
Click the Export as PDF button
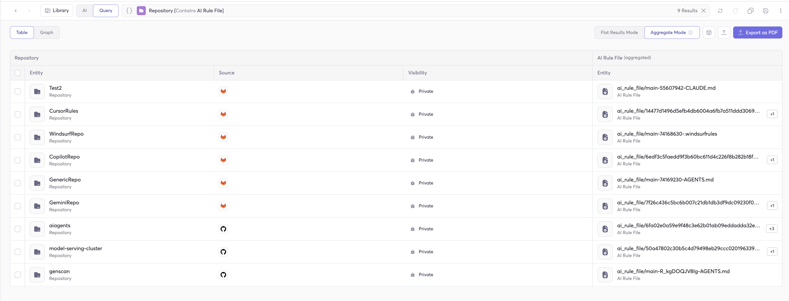tap(757, 32)
